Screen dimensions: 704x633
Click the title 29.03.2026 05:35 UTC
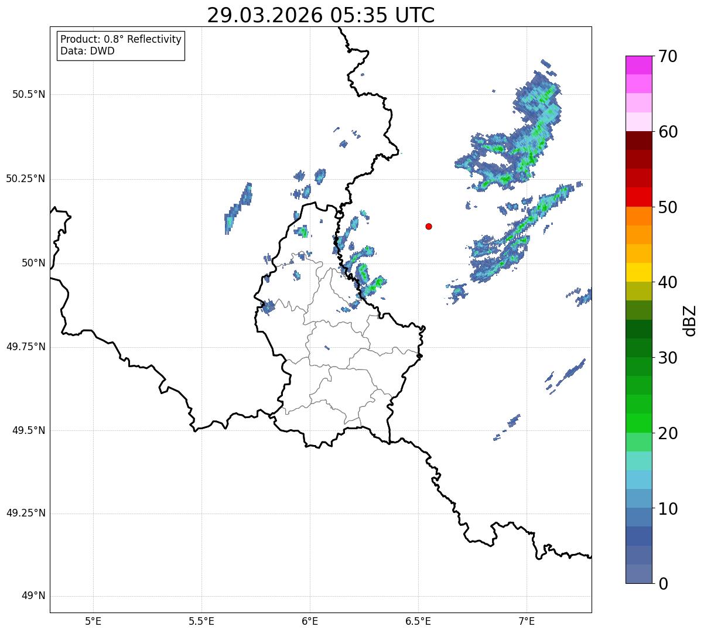pyautogui.click(x=321, y=15)
